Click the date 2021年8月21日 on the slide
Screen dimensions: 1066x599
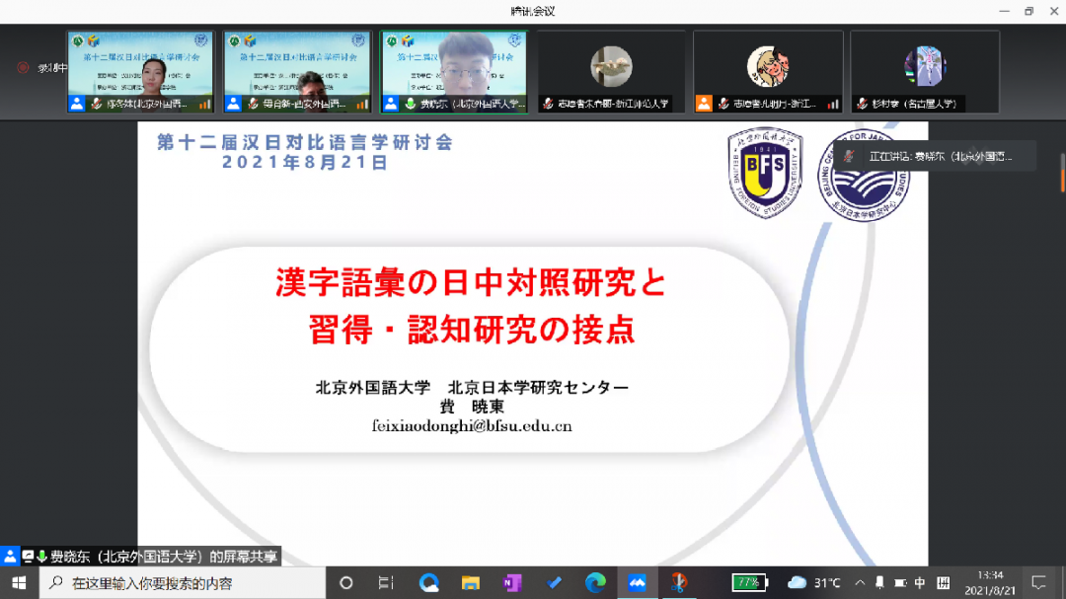tap(305, 163)
